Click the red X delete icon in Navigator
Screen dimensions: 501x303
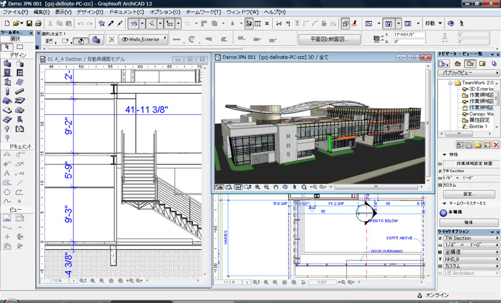coord(496,145)
